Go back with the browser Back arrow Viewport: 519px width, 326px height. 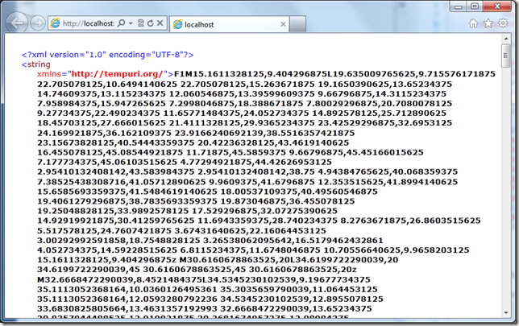17,23
